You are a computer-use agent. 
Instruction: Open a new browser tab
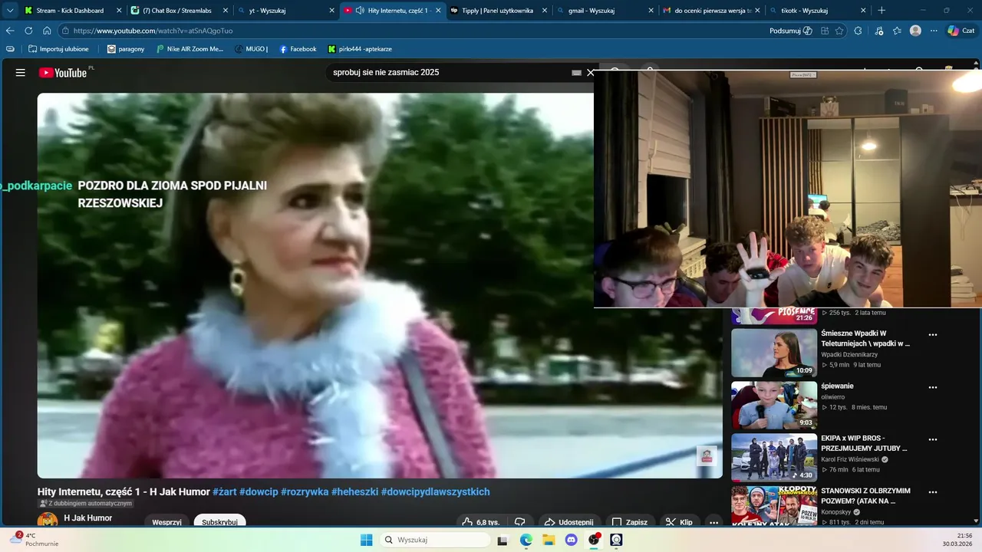point(881,11)
